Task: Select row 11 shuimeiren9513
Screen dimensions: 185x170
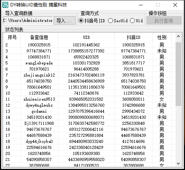Action: point(89,99)
